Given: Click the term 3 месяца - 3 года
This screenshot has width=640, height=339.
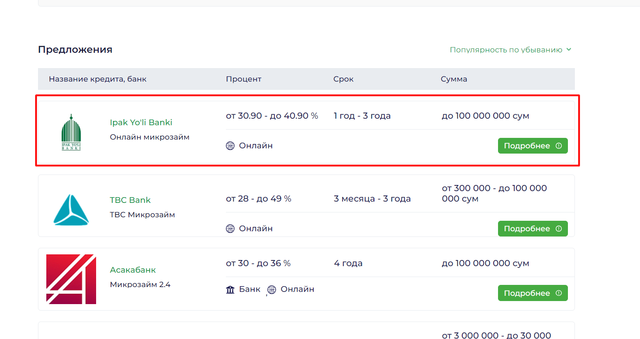Looking at the screenshot, I should point(372,199).
